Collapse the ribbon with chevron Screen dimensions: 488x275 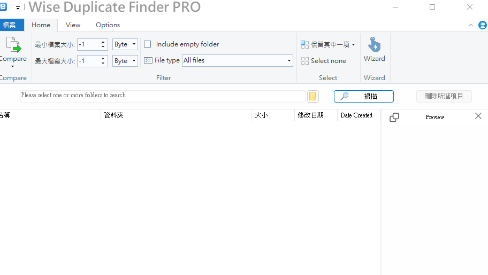tap(470, 25)
